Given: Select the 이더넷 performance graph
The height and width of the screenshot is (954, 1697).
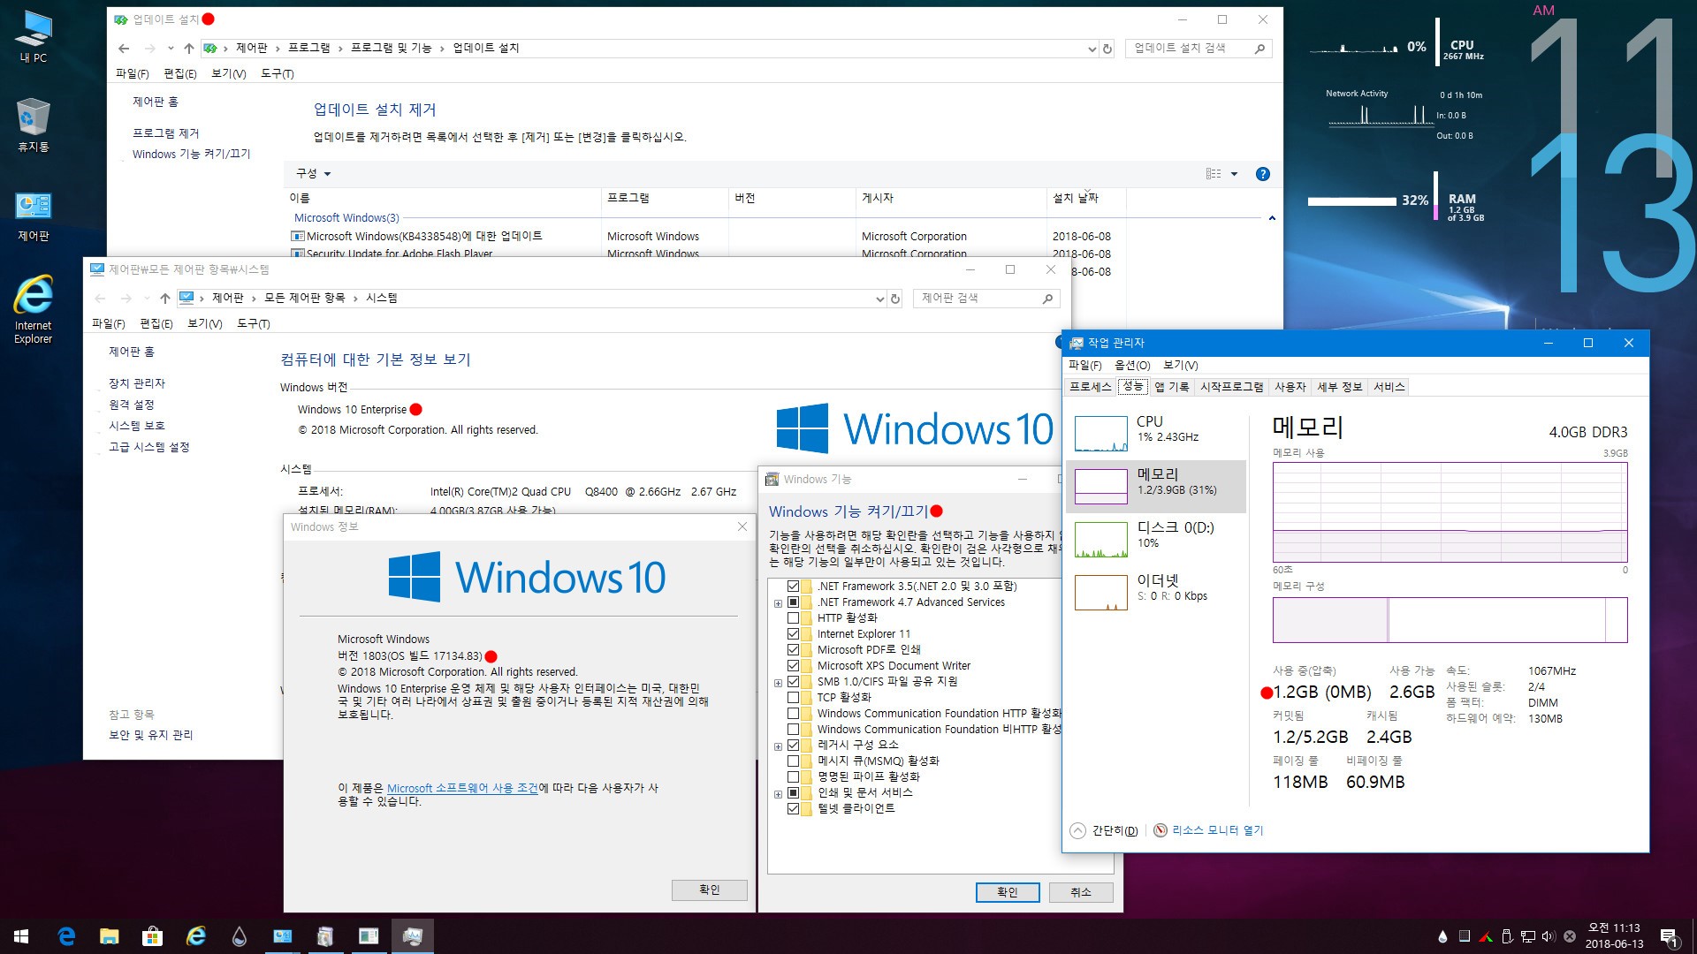Looking at the screenshot, I should (x=1100, y=593).
